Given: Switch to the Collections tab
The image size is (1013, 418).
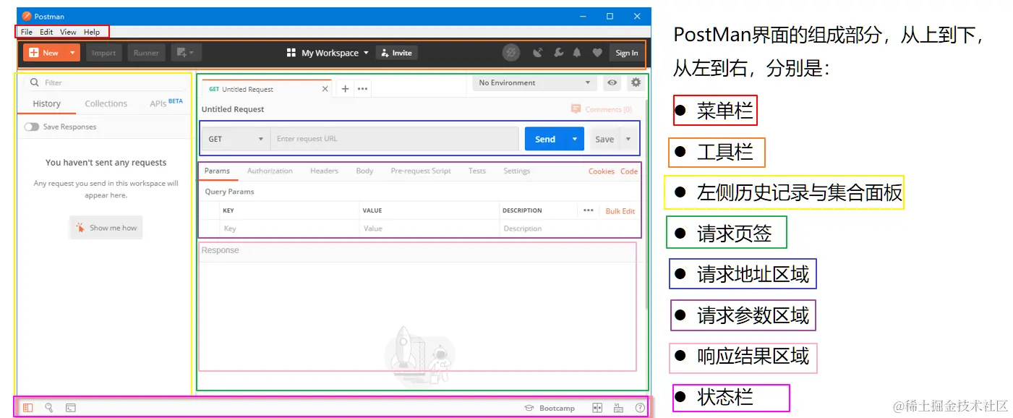Looking at the screenshot, I should point(106,103).
